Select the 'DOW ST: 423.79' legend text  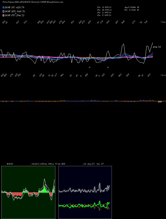point(14,7)
